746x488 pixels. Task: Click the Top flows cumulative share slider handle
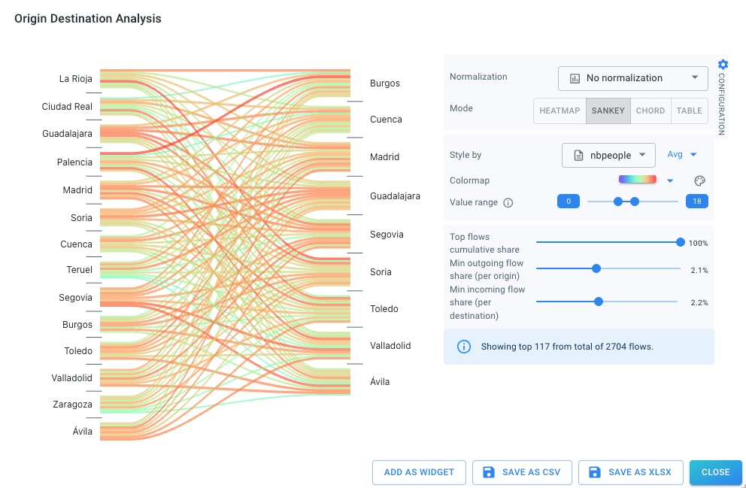[681, 242]
